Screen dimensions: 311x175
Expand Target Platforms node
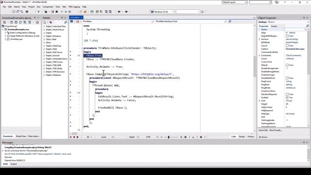click(x=5, y=36)
